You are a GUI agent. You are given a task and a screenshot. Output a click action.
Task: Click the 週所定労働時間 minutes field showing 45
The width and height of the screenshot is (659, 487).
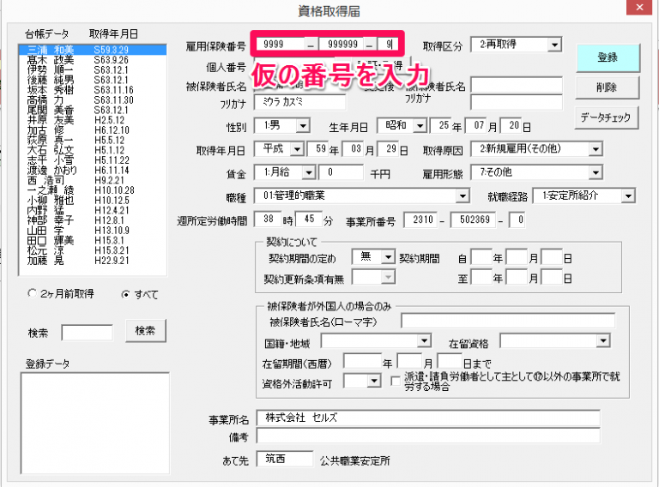309,219
